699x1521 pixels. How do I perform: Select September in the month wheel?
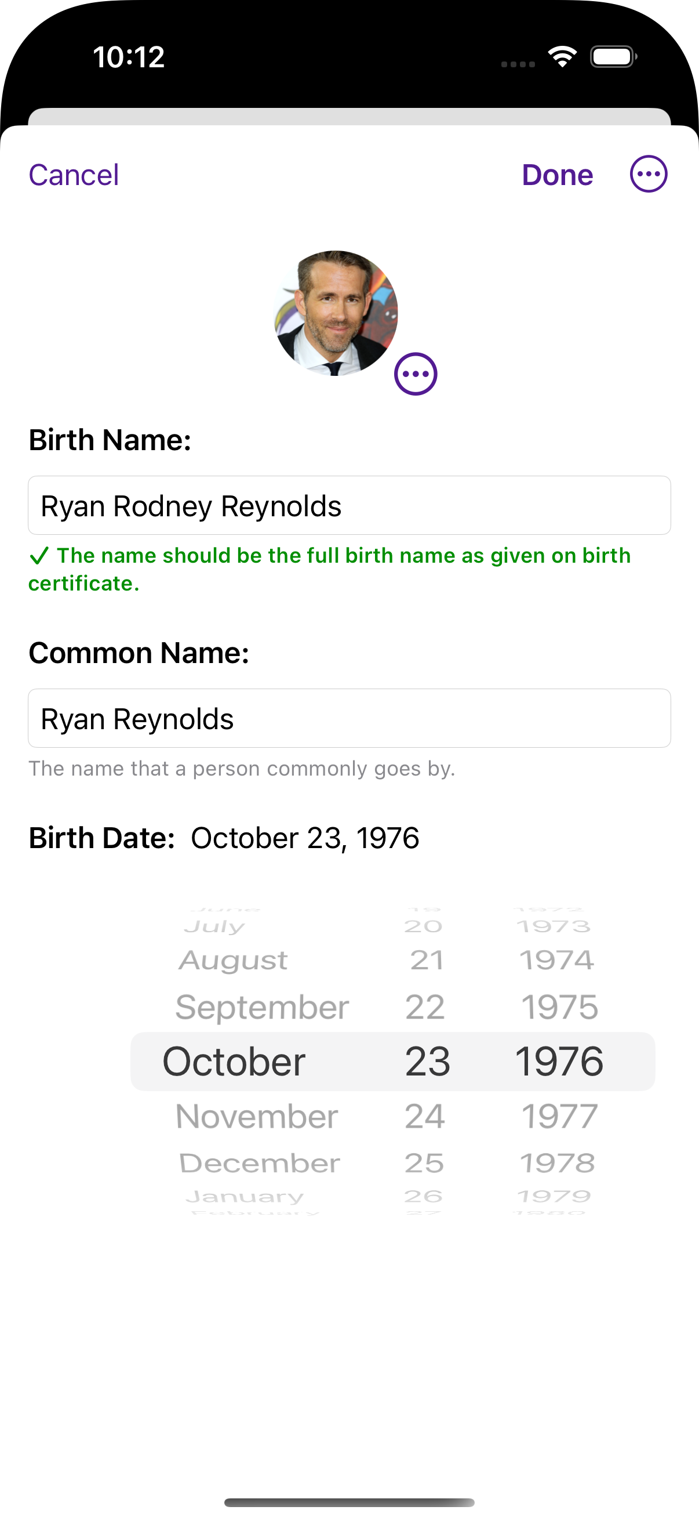[262, 1006]
